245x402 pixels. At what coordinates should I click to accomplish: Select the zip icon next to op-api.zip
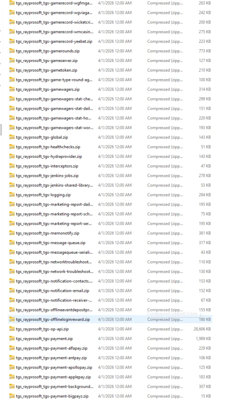12,329
